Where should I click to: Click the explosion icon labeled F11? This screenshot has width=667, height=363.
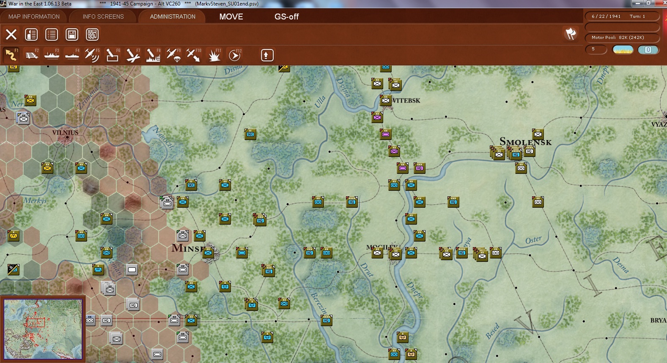214,55
